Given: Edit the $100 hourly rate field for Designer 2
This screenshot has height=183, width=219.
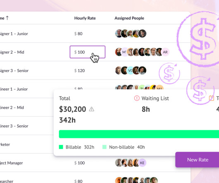Looking at the screenshot, I should [x=88, y=52].
